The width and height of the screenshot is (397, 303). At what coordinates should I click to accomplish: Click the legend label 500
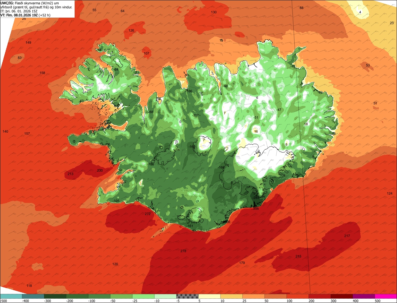click(377, 301)
